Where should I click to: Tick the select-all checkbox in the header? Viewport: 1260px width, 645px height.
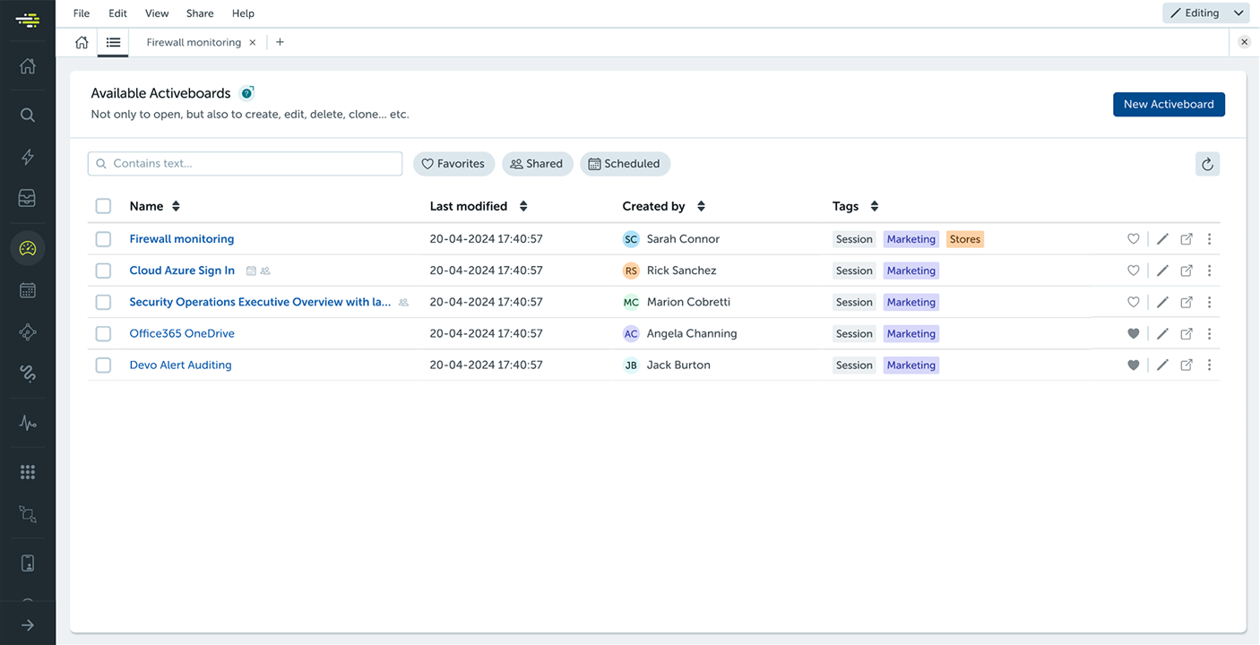[103, 205]
